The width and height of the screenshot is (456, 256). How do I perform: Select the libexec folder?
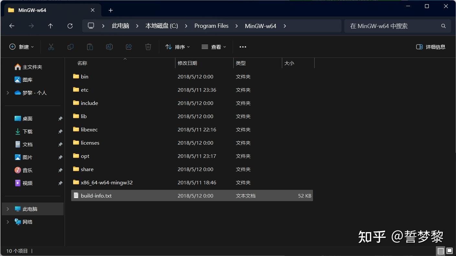[x=192, y=129]
